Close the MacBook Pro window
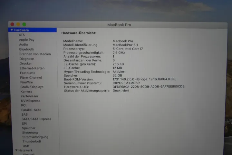Screen dimensions: 232x155 (x=12, y=24)
